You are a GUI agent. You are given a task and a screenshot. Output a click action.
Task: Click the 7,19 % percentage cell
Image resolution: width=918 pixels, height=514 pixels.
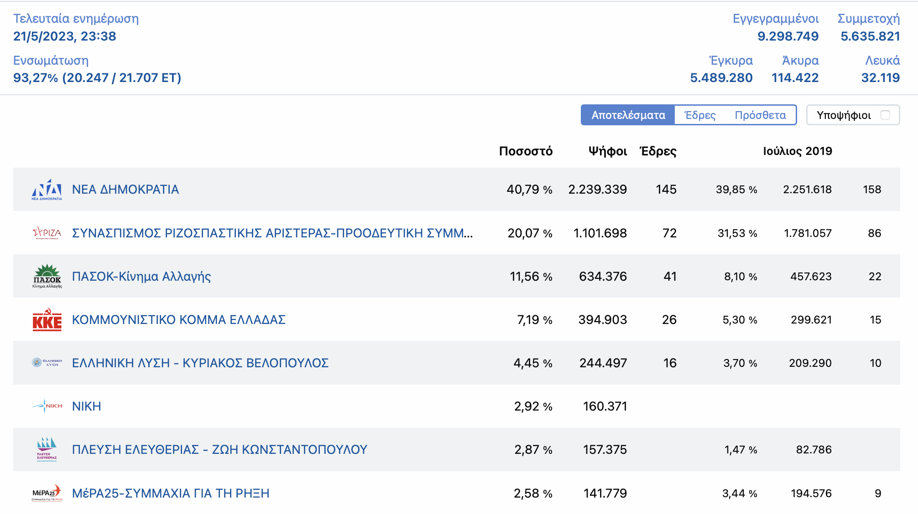535,320
